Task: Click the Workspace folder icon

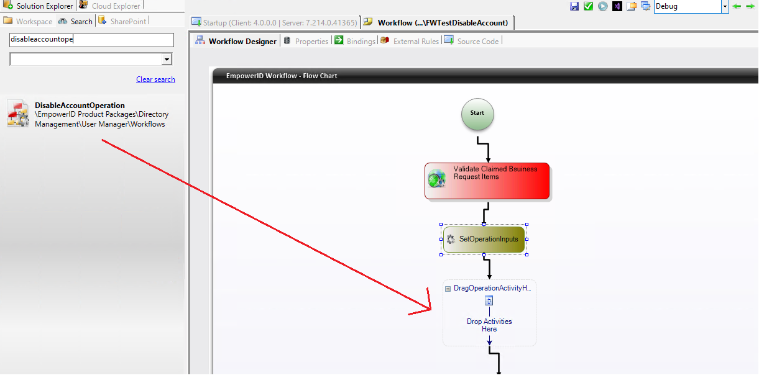Action: pyautogui.click(x=8, y=21)
